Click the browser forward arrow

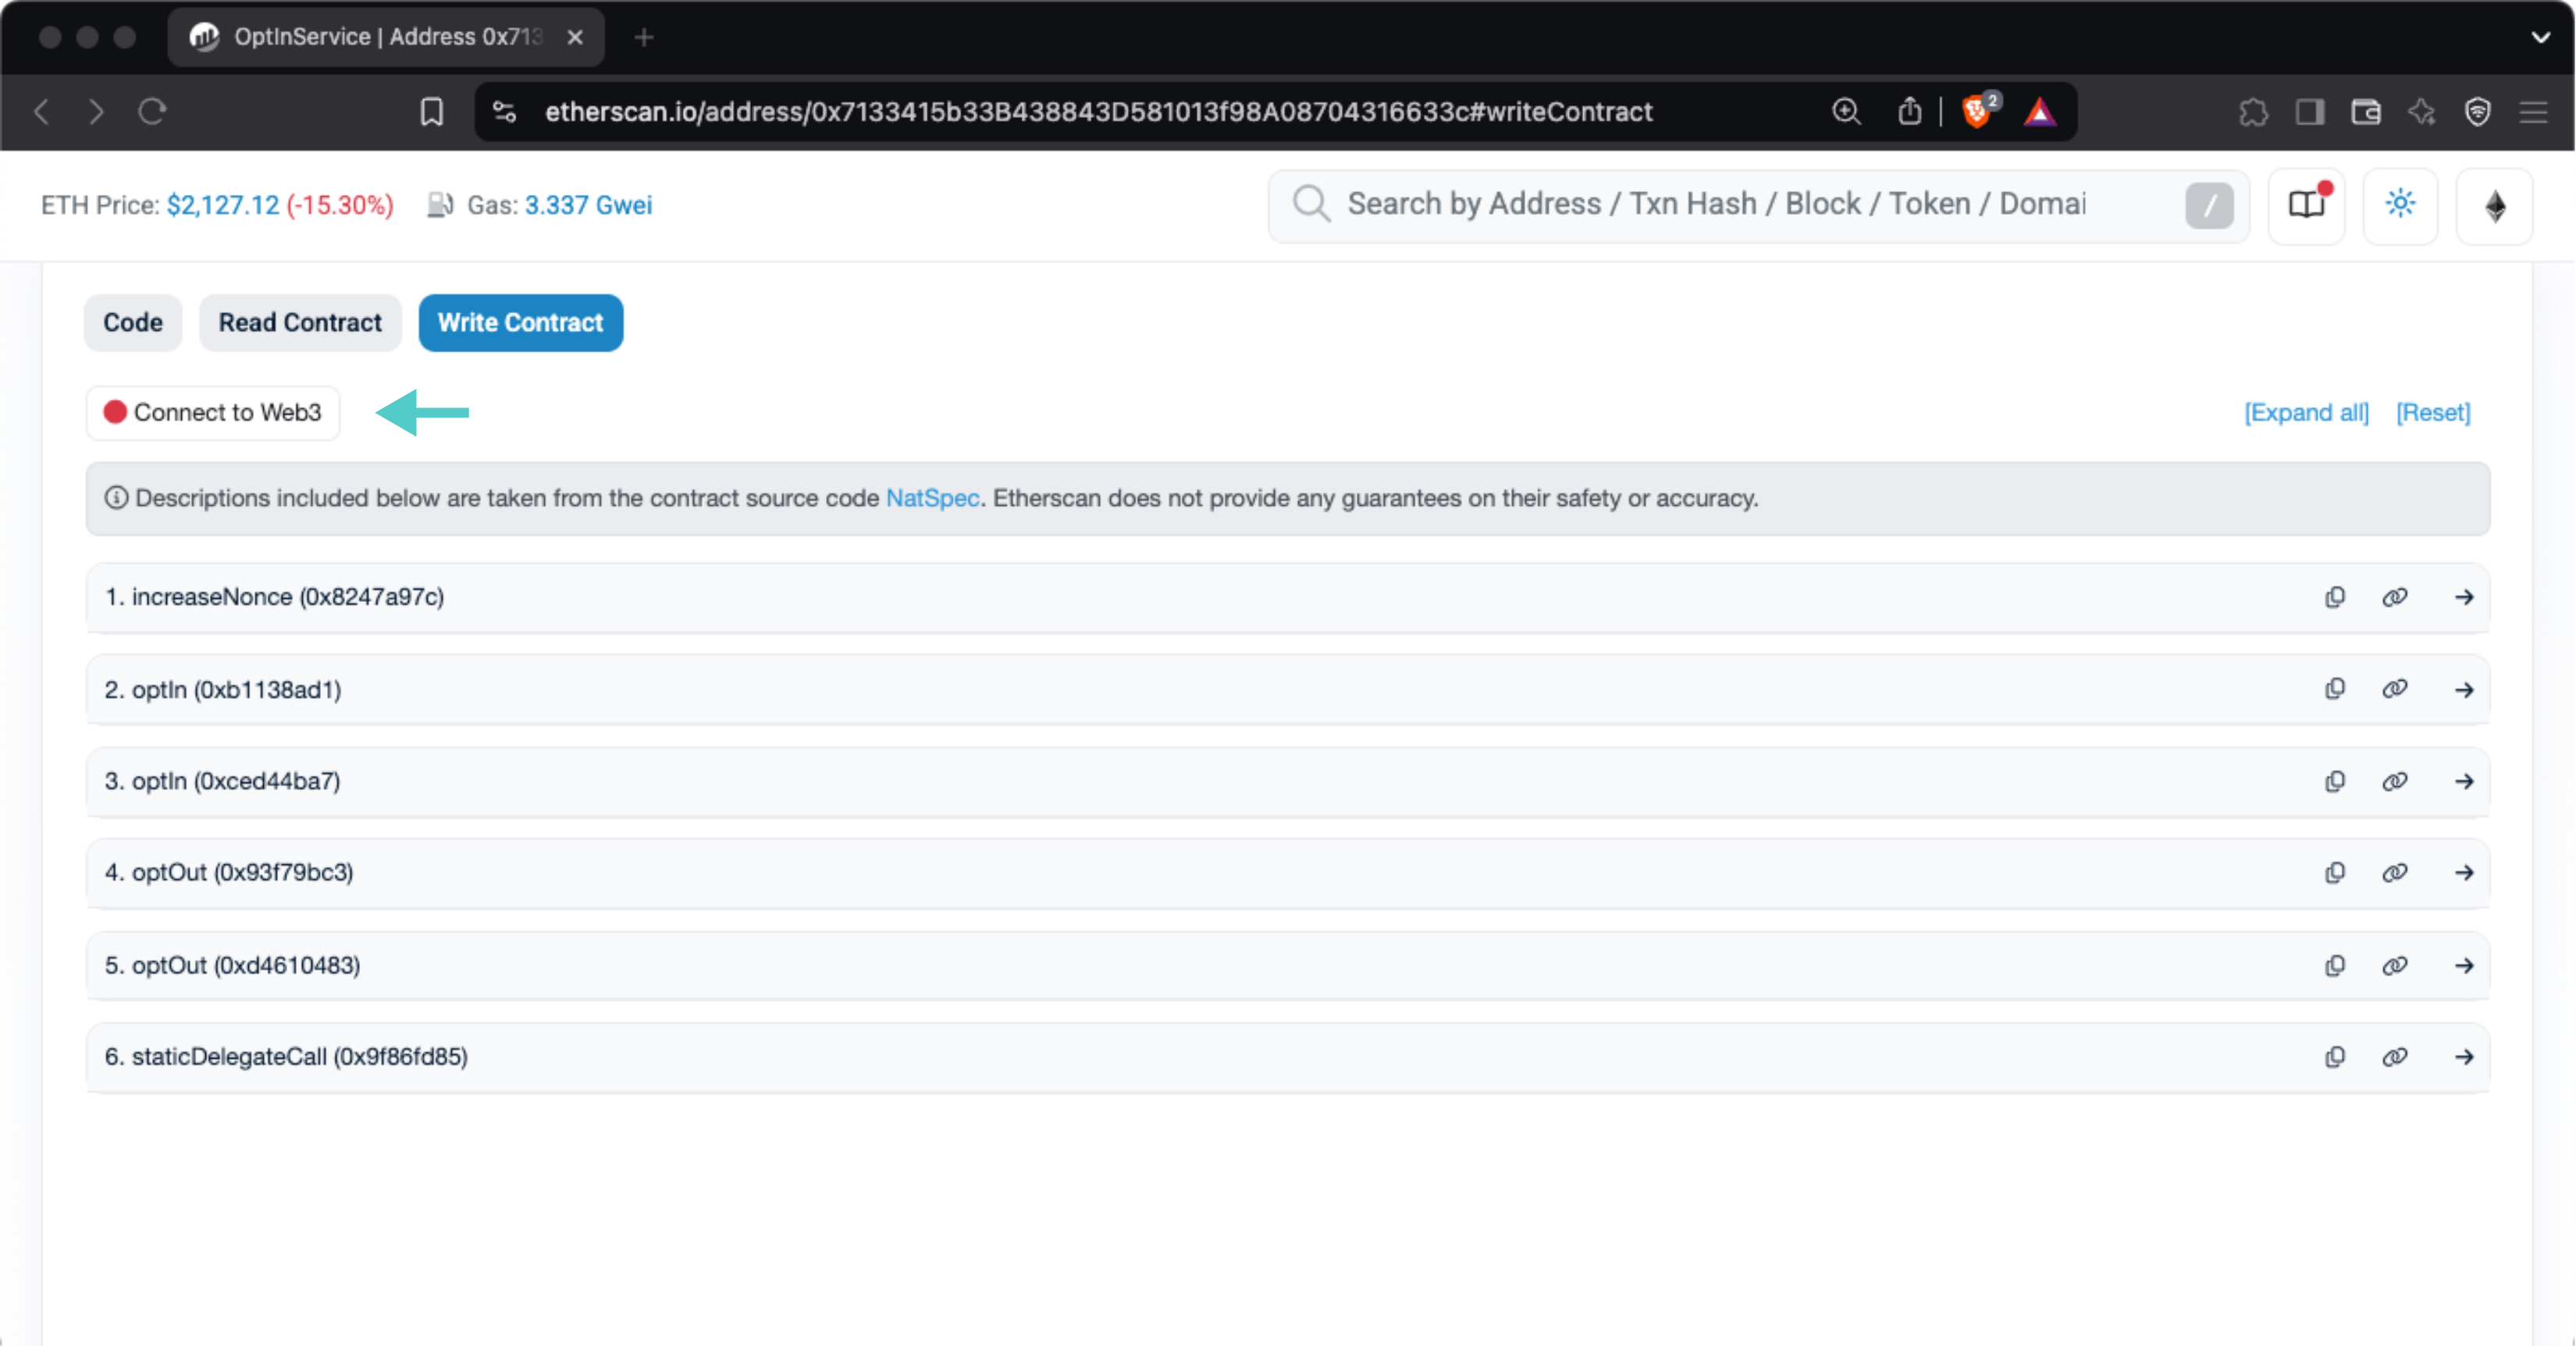click(96, 111)
